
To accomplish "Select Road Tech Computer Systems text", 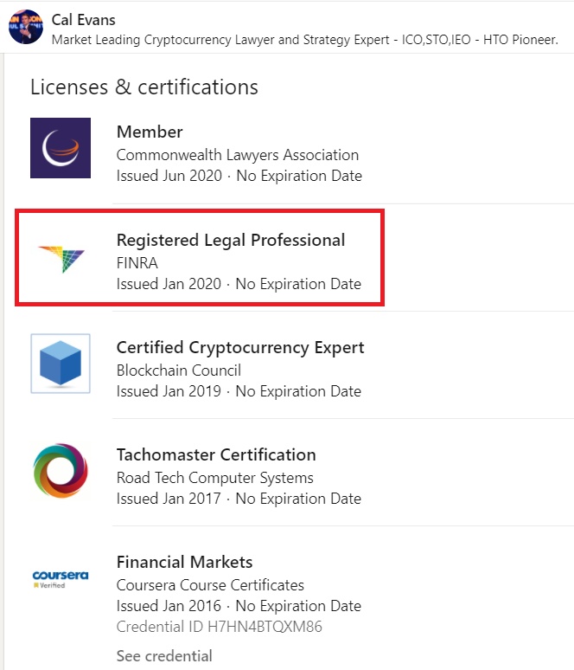I will click(215, 477).
